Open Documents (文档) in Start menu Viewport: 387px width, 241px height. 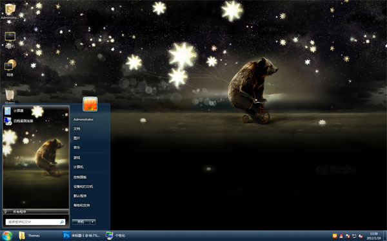[77, 129]
